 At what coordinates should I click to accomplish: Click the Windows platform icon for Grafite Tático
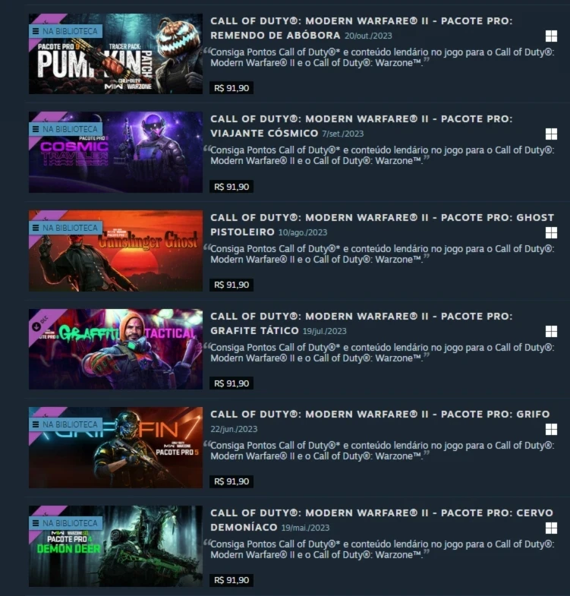[551, 332]
